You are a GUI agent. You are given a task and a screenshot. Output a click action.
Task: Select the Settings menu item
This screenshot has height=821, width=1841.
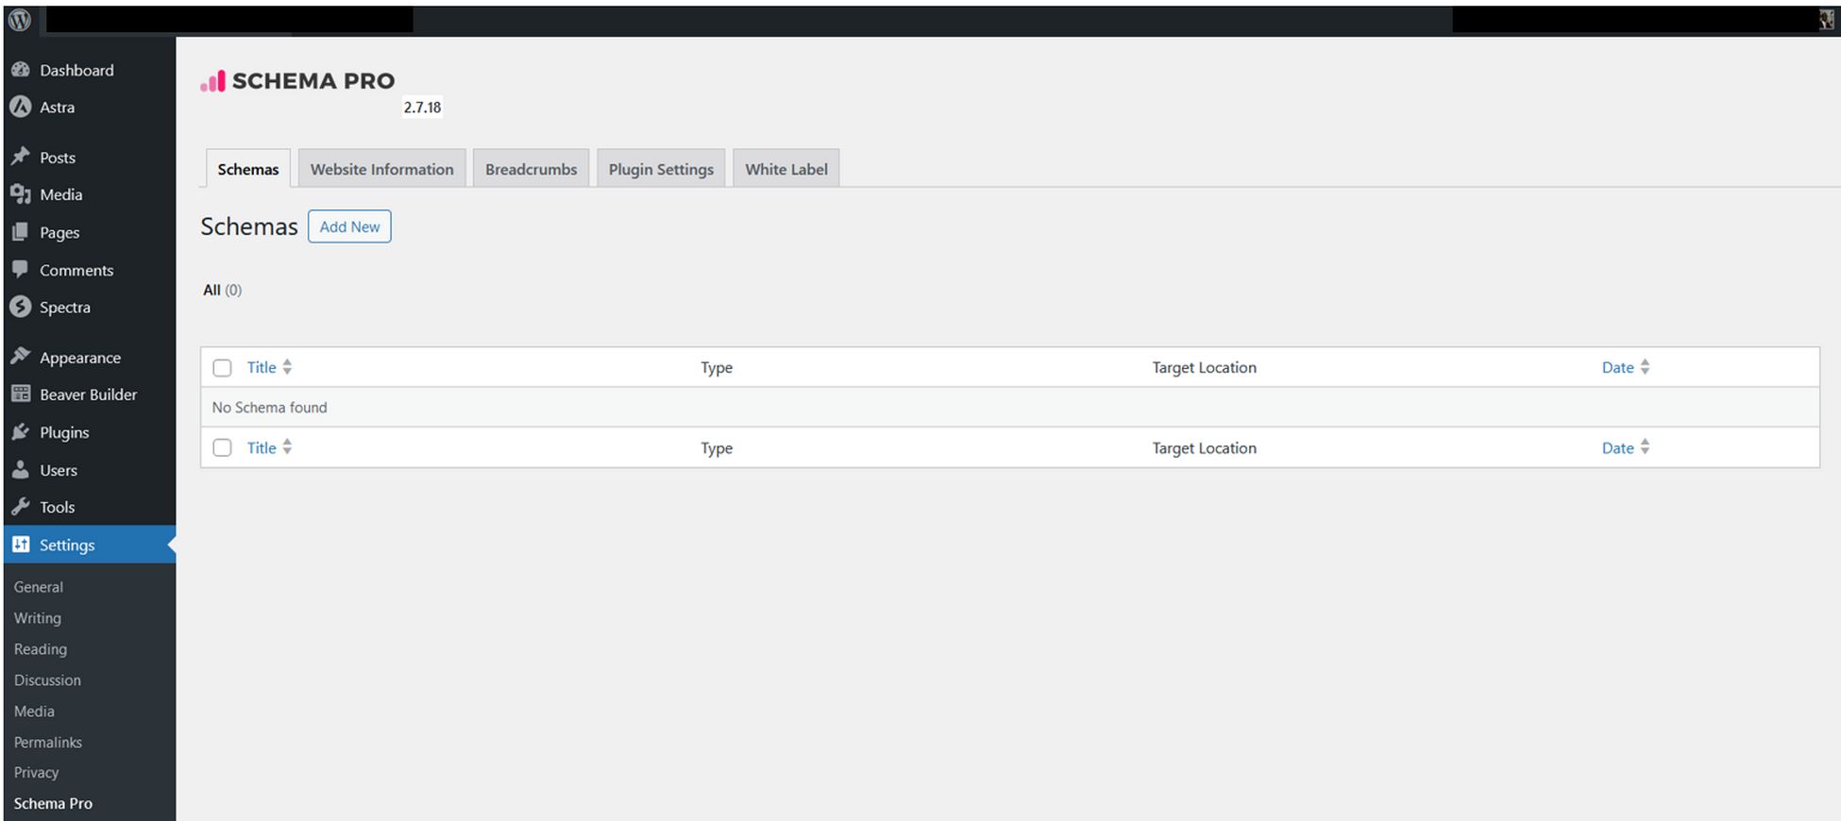pos(90,545)
